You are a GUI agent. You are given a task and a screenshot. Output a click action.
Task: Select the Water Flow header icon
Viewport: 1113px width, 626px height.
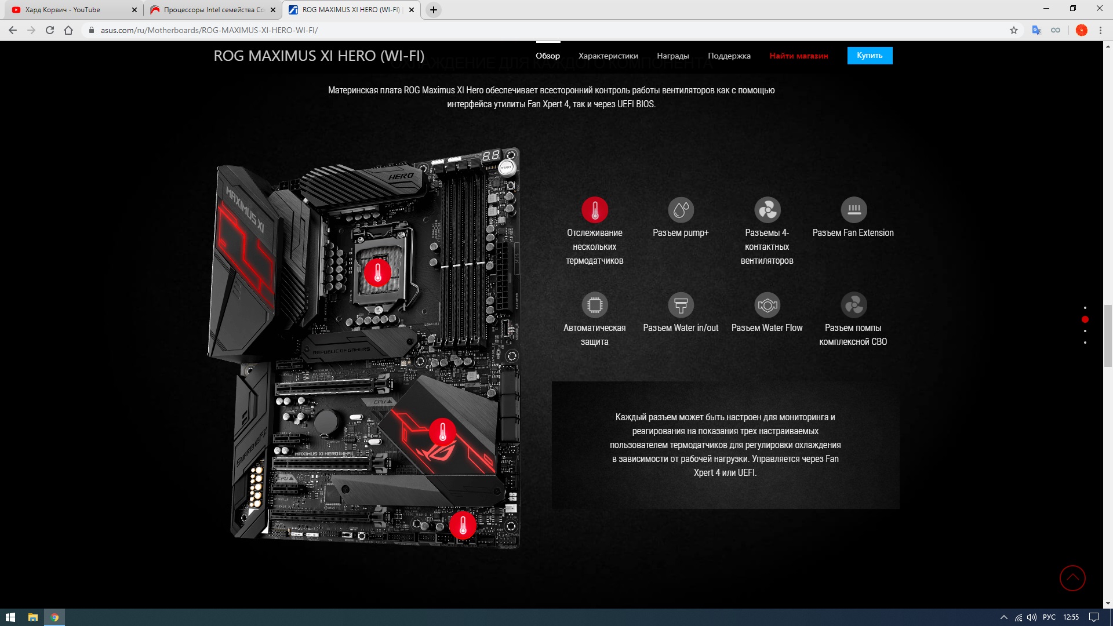tap(767, 305)
